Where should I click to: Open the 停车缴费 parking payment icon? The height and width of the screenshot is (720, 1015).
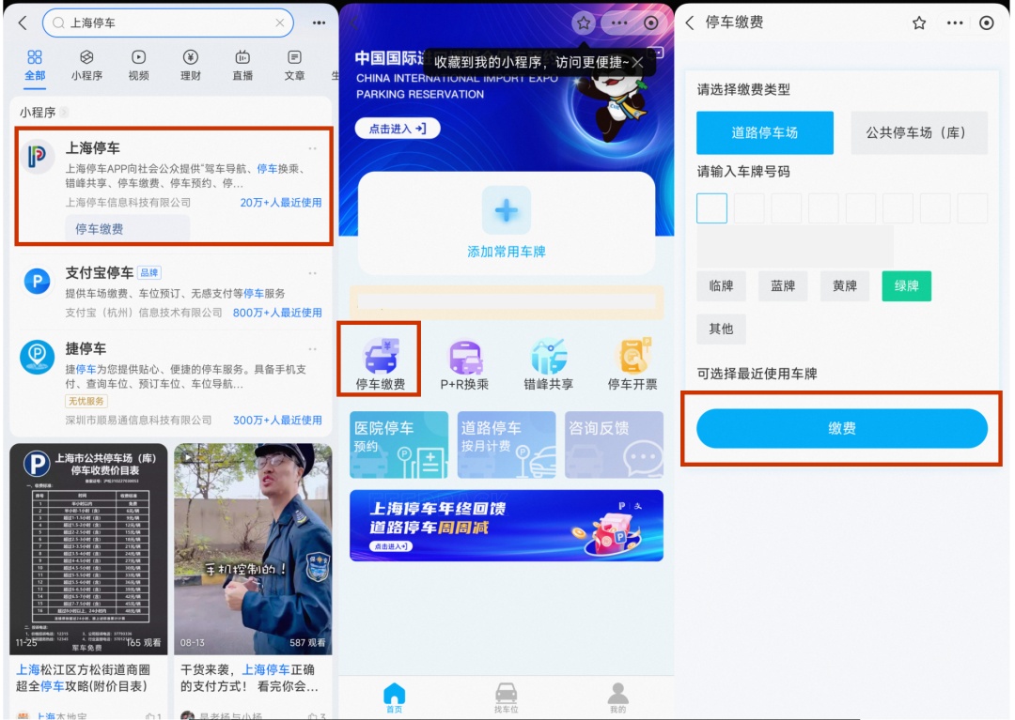[380, 356]
